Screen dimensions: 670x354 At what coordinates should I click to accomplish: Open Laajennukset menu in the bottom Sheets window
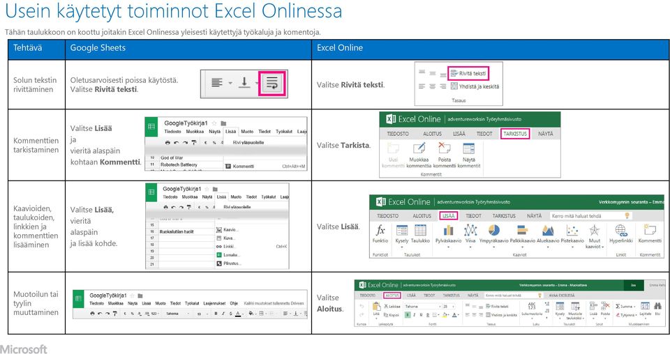pyautogui.click(x=214, y=303)
